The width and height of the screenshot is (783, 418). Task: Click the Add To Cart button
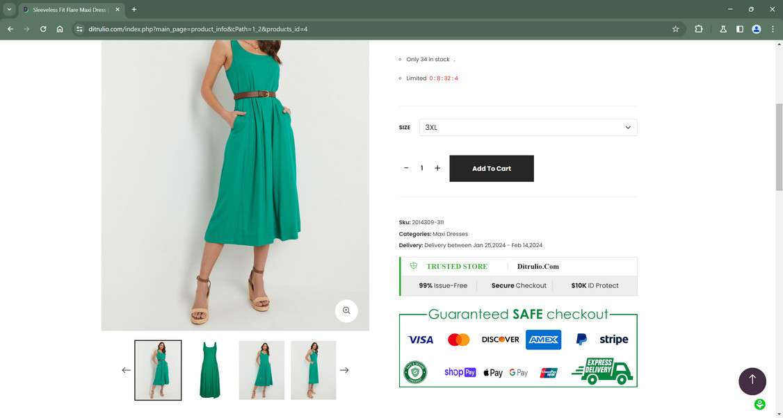pos(491,168)
